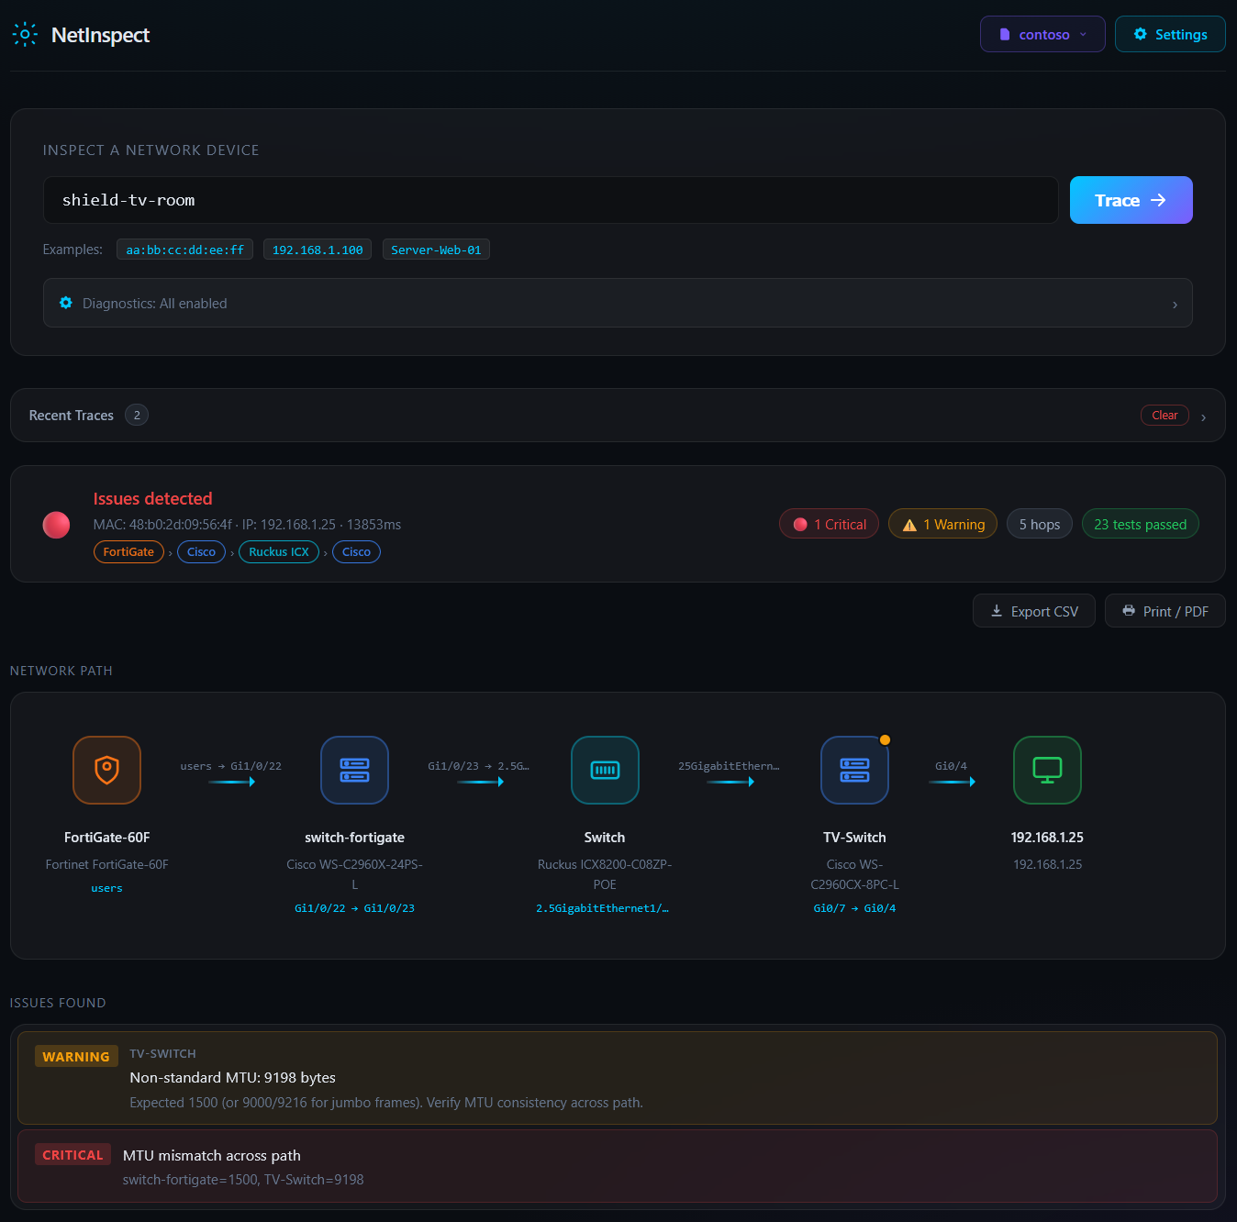Use example hostname Server-Web-01
This screenshot has height=1222, width=1237.
click(x=436, y=250)
